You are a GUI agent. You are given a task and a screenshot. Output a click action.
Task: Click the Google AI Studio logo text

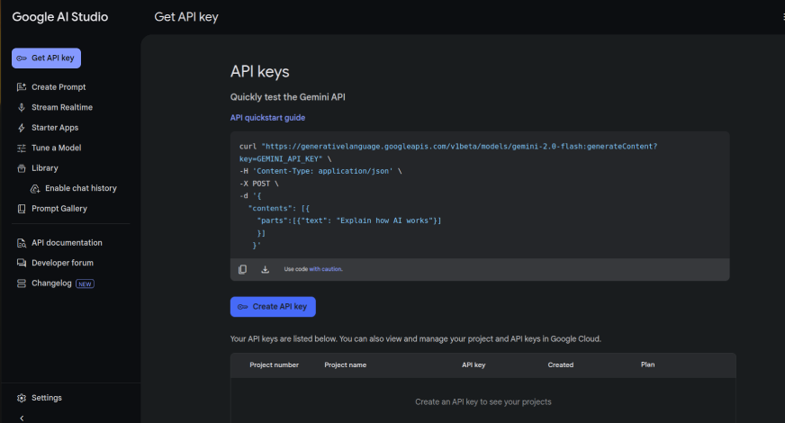[60, 16]
